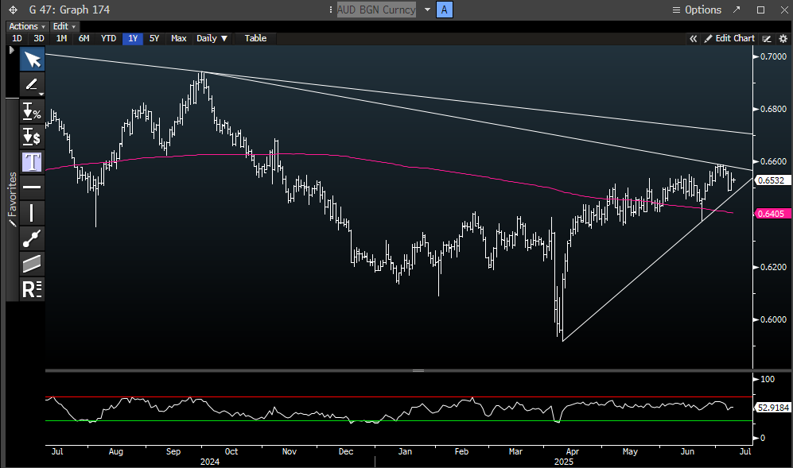Click the Nov label on date axis

(x=290, y=451)
